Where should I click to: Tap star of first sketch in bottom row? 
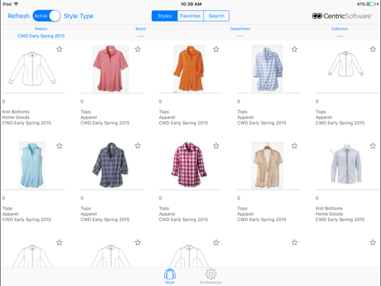tap(59, 242)
